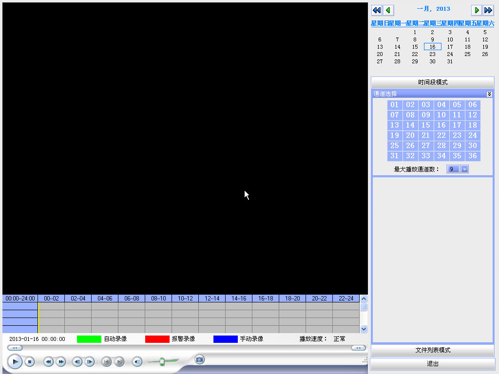This screenshot has height=374, width=499.
Task: Open the 文件列表模式 file list mode panel
Action: [x=433, y=350]
